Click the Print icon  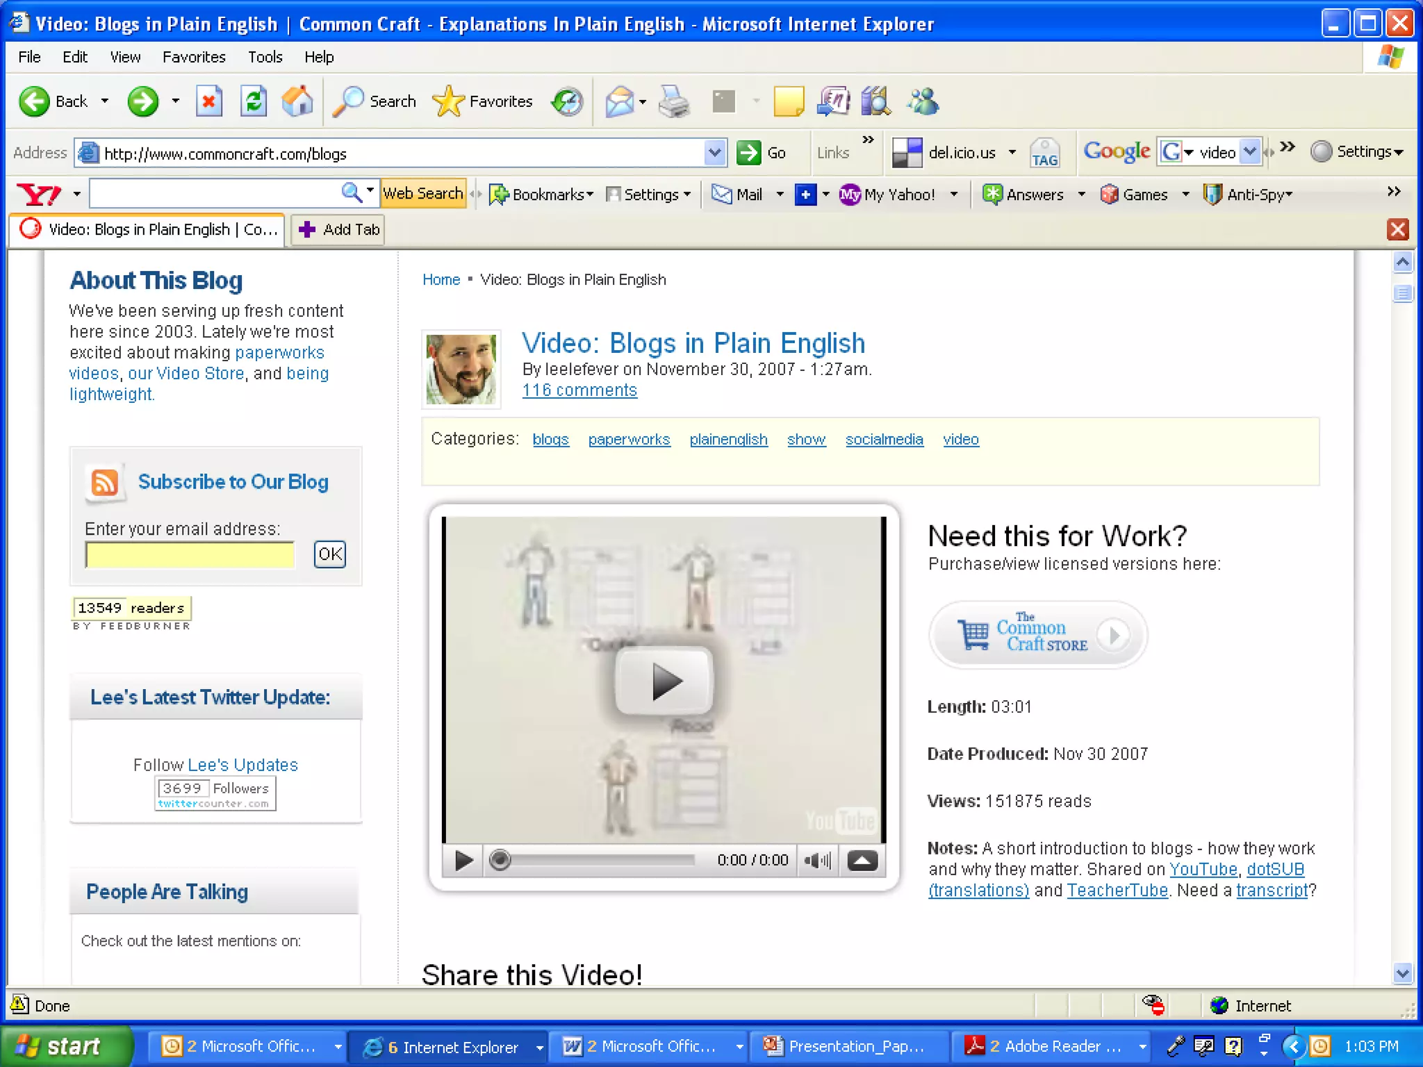tap(673, 101)
